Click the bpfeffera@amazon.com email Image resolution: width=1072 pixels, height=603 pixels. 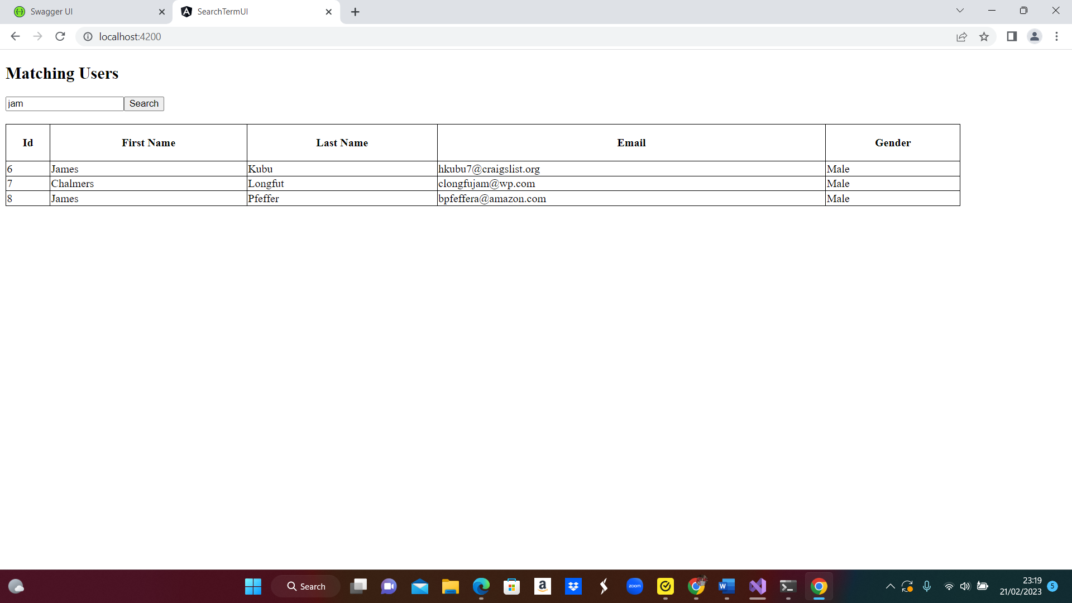point(492,199)
